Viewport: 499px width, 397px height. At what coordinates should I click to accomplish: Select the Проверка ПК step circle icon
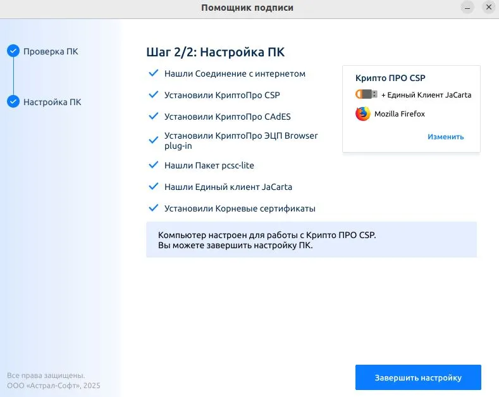click(13, 51)
